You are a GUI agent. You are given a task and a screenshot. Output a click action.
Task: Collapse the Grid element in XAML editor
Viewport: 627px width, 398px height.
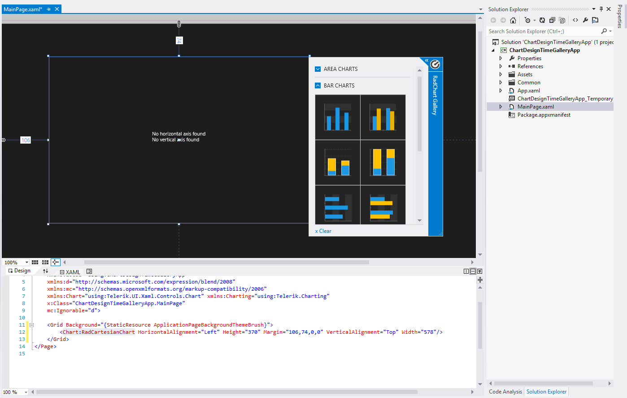tap(31, 325)
